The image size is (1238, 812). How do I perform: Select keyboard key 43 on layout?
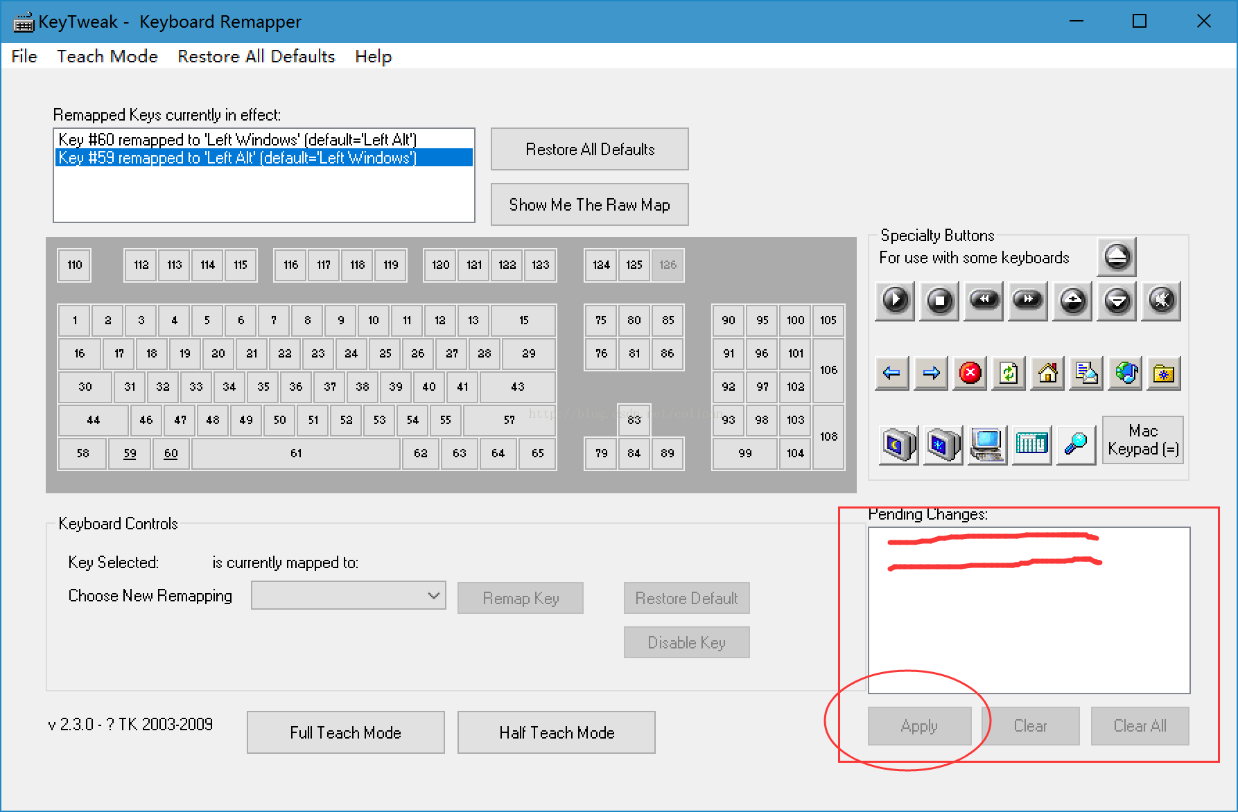coord(518,387)
